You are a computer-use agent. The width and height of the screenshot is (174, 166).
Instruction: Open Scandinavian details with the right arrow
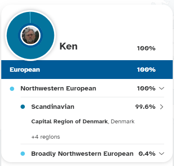point(162,107)
